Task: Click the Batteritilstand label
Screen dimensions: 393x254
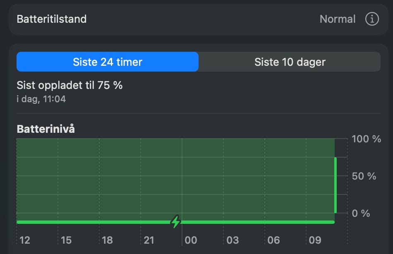Action: pyautogui.click(x=52, y=19)
